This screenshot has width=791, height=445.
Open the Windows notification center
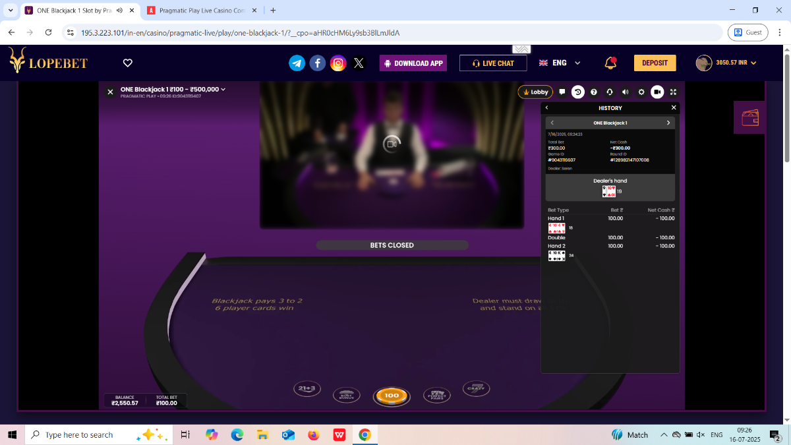pyautogui.click(x=776, y=435)
